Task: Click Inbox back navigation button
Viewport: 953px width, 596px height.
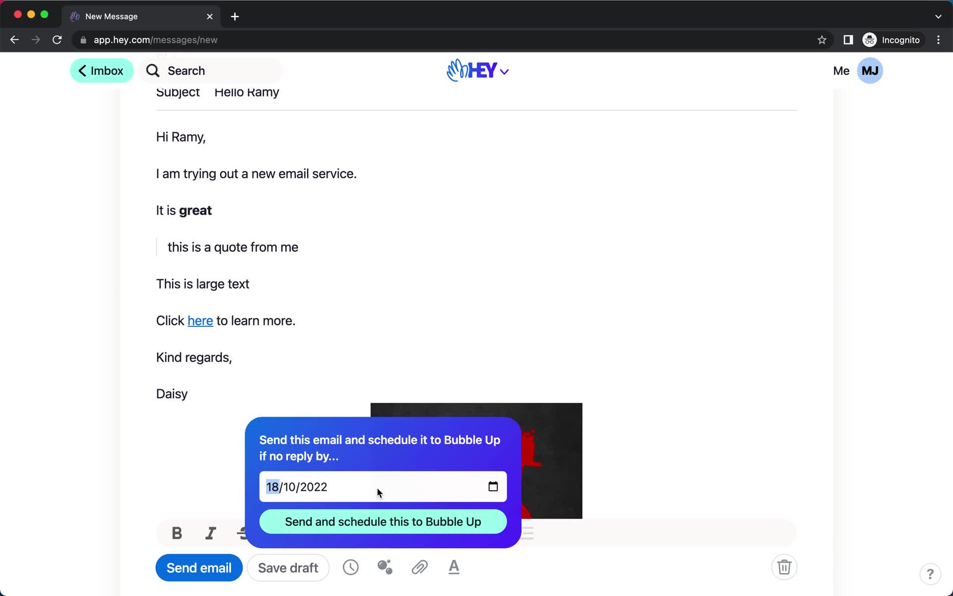Action: [100, 71]
